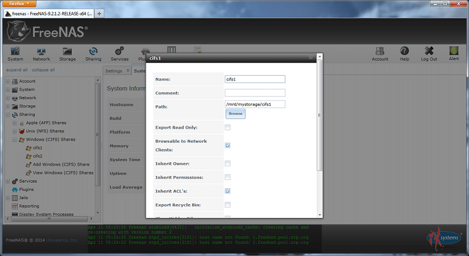This screenshot has width=469, height=256.
Task: Select System in the sidebar tree
Action: click(27, 89)
